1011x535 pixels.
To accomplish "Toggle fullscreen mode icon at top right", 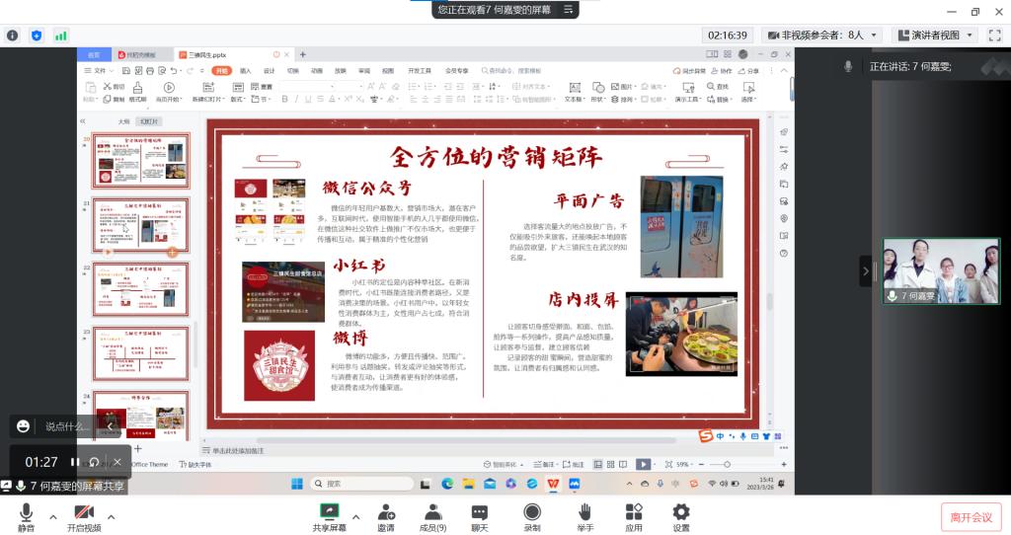I will [994, 35].
